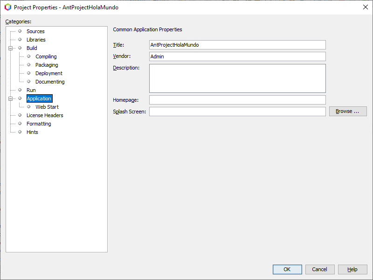Select Sources category in tree
373x280 pixels.
35,31
